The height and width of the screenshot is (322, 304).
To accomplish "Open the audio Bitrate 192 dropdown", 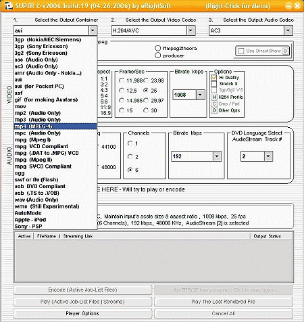I will point(217,156).
